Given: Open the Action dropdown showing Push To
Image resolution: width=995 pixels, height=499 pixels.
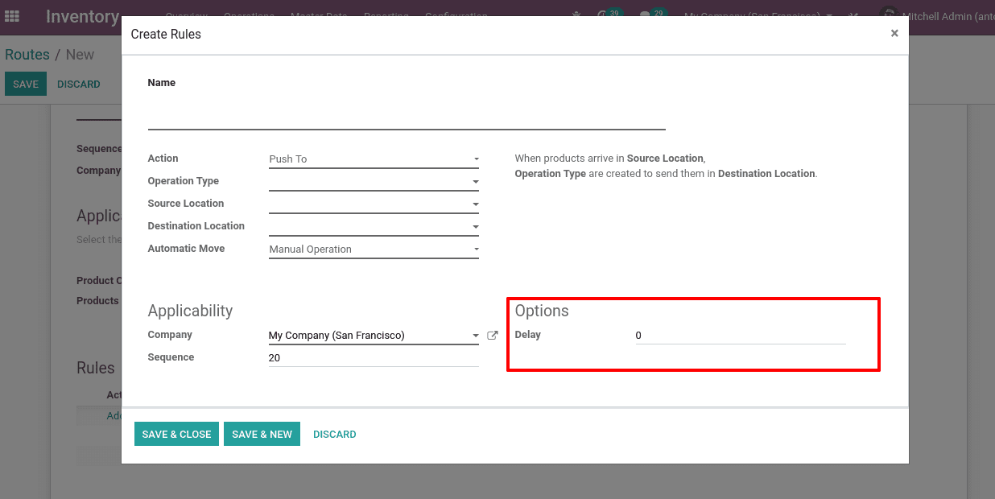Looking at the screenshot, I should click(x=374, y=159).
